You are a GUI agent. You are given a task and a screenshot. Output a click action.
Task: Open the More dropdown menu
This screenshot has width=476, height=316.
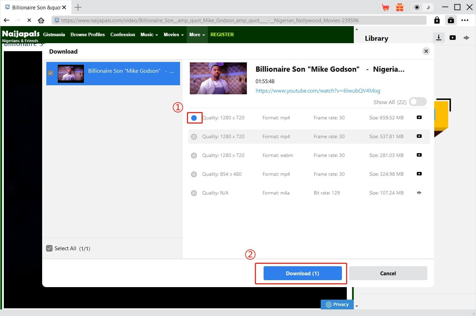click(197, 34)
